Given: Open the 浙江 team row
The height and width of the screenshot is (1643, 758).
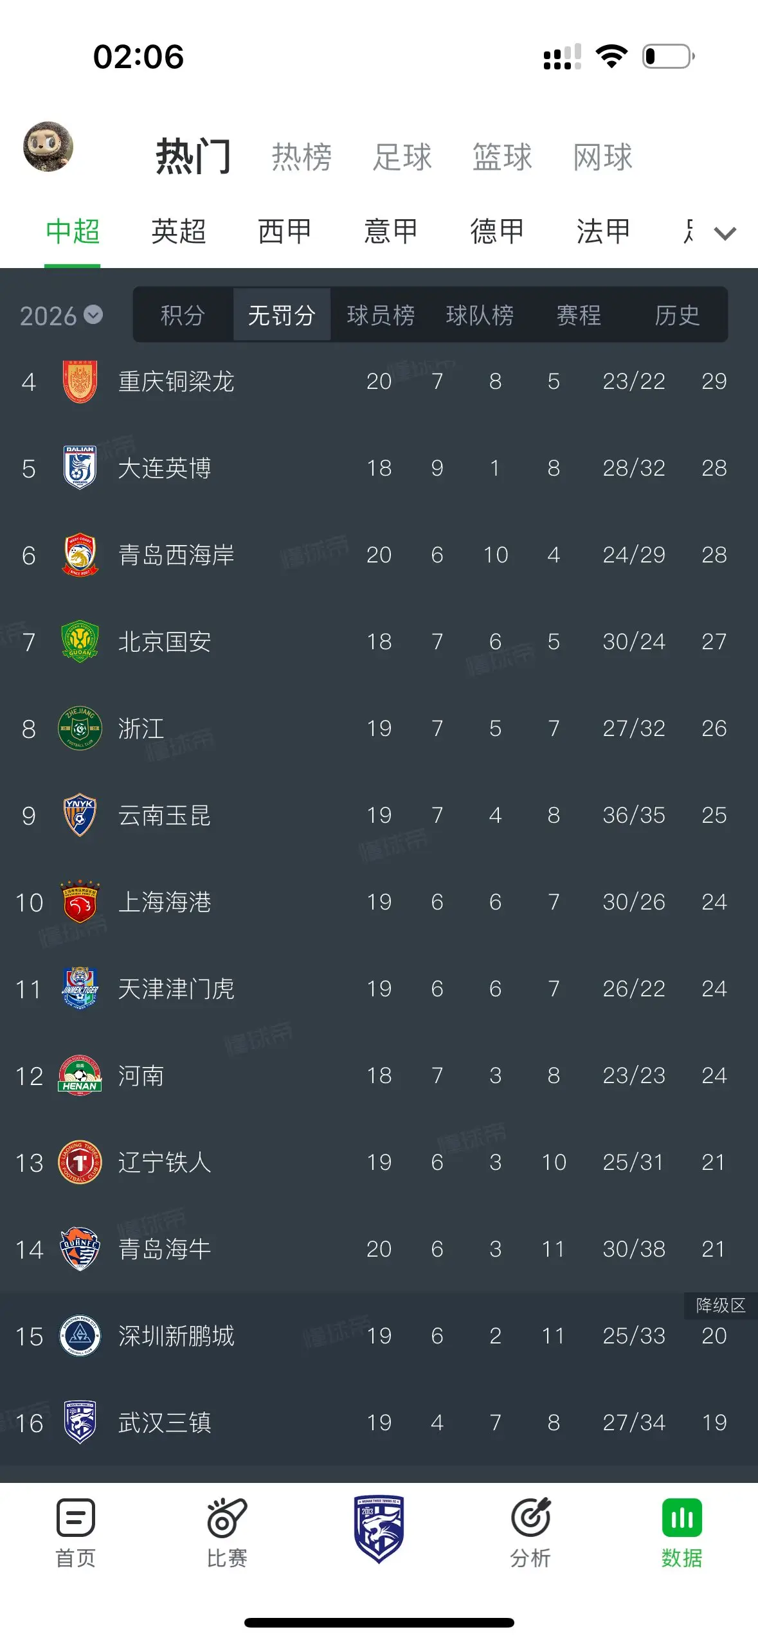Looking at the screenshot, I should (x=379, y=728).
